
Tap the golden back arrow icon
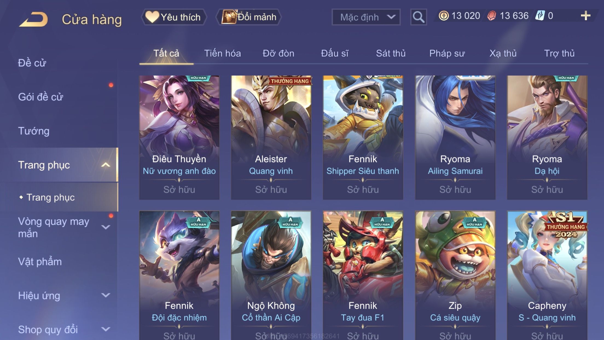[34, 19]
